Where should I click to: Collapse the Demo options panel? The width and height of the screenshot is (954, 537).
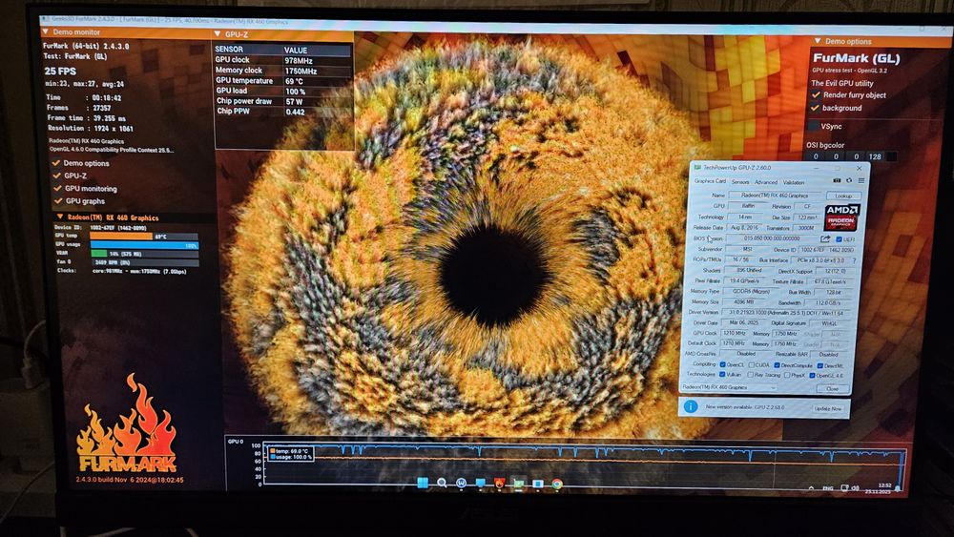[818, 41]
